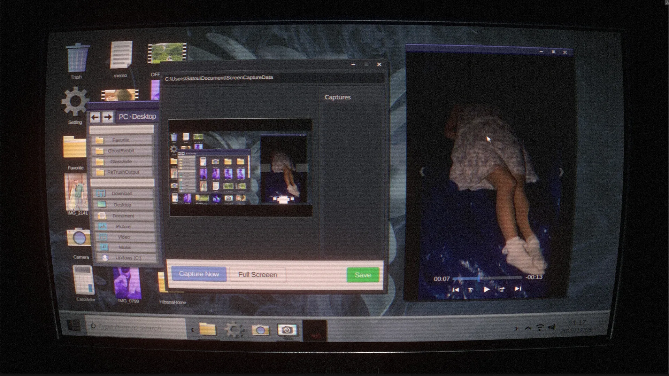Open the Trash desktop icon

click(77, 59)
